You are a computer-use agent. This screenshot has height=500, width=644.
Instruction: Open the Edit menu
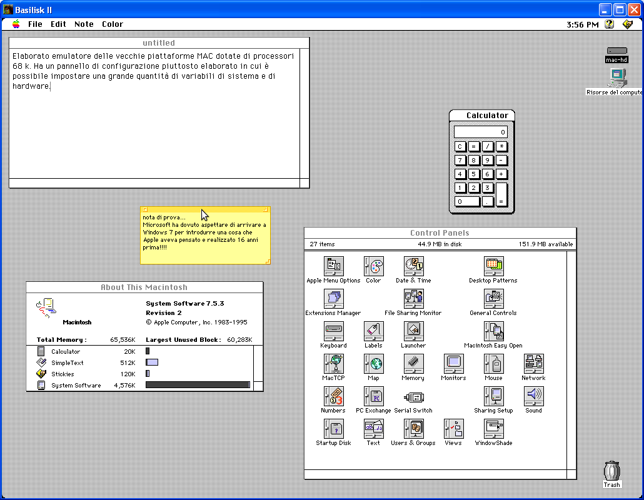click(58, 24)
